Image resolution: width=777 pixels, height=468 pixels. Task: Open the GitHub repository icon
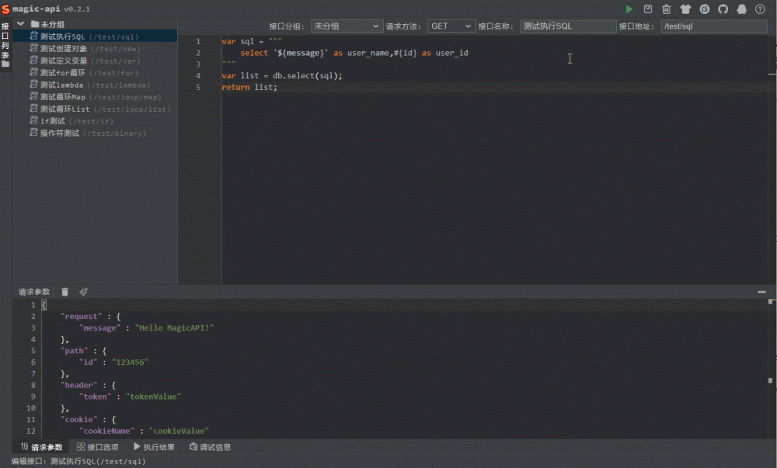(723, 9)
